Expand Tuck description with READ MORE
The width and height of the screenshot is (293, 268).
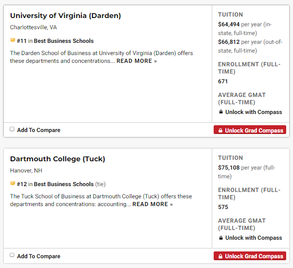pyautogui.click(x=152, y=204)
